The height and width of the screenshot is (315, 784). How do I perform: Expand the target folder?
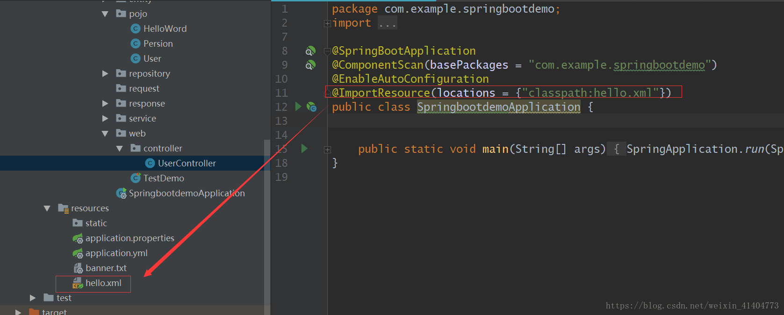(18, 312)
